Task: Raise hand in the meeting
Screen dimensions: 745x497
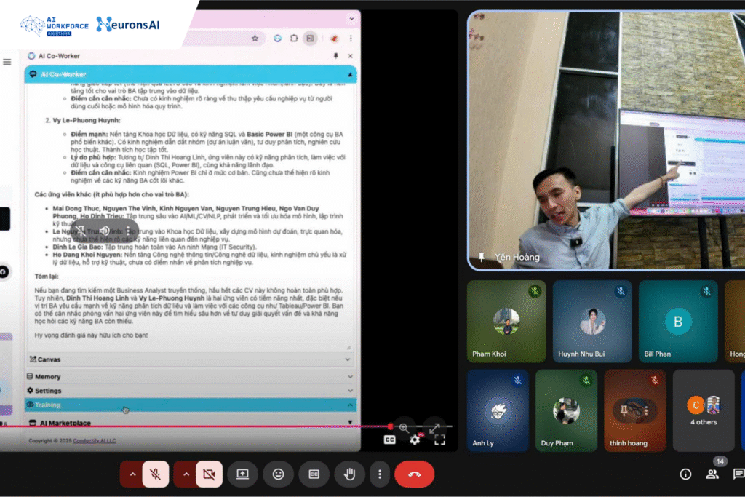Action: (349, 474)
